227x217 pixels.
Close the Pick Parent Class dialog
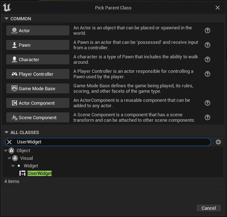pos(218,8)
